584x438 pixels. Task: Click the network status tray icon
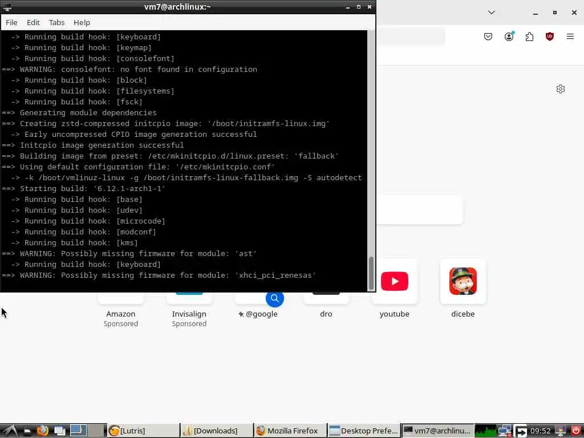pos(505,431)
